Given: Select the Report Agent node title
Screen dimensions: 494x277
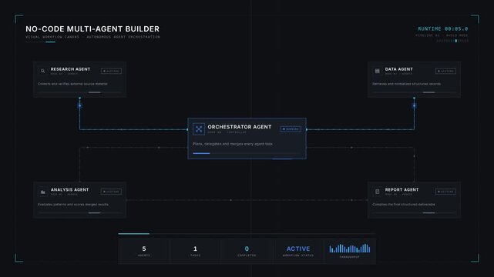Looking at the screenshot, I should [402, 189].
